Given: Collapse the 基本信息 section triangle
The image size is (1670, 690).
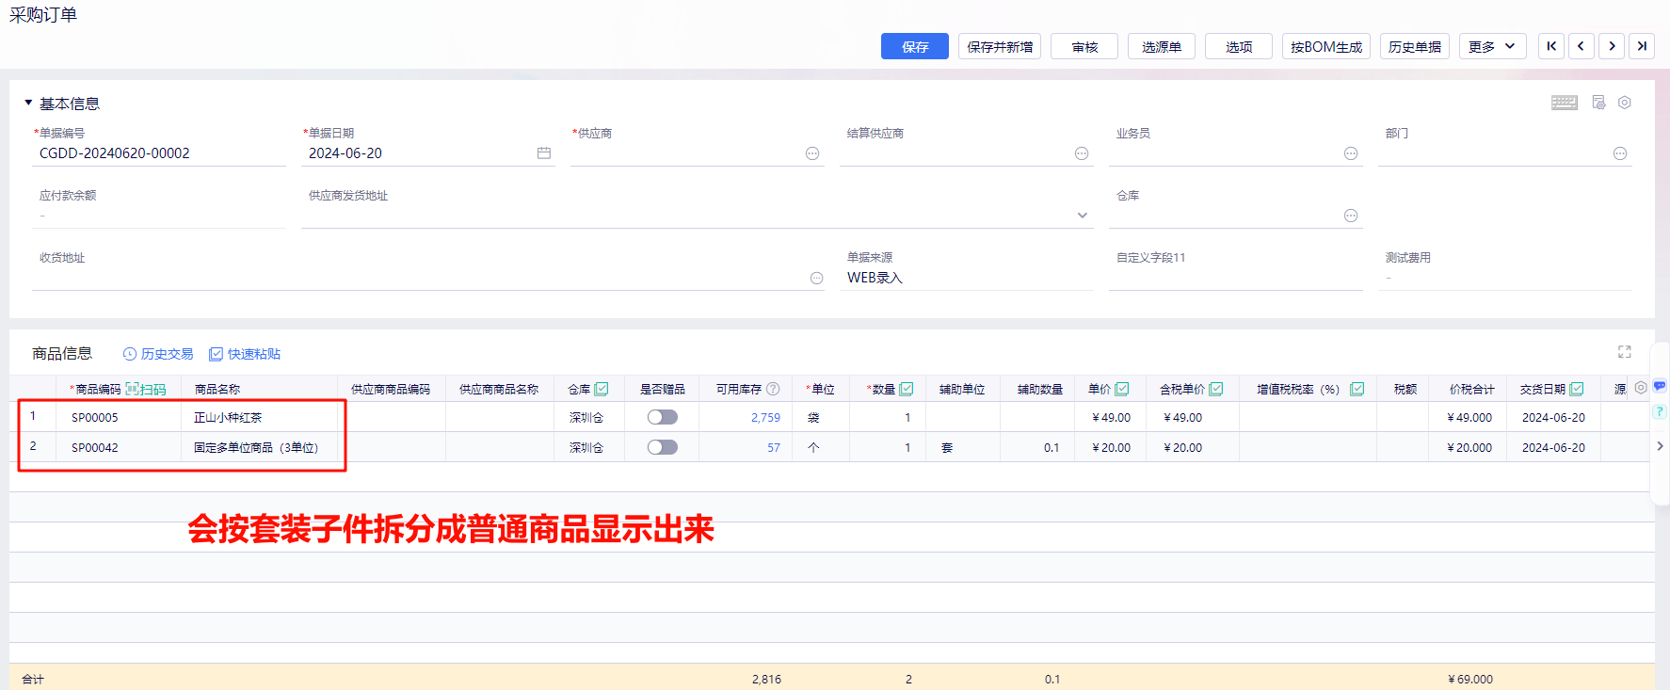Looking at the screenshot, I should tap(28, 103).
